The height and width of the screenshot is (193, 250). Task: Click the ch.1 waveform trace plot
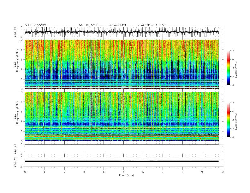(122, 32)
